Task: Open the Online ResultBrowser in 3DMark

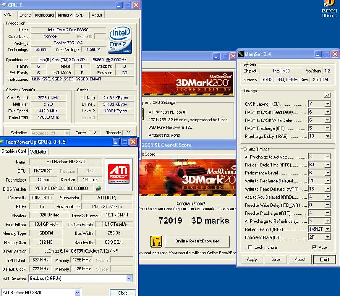Action: tap(197, 241)
